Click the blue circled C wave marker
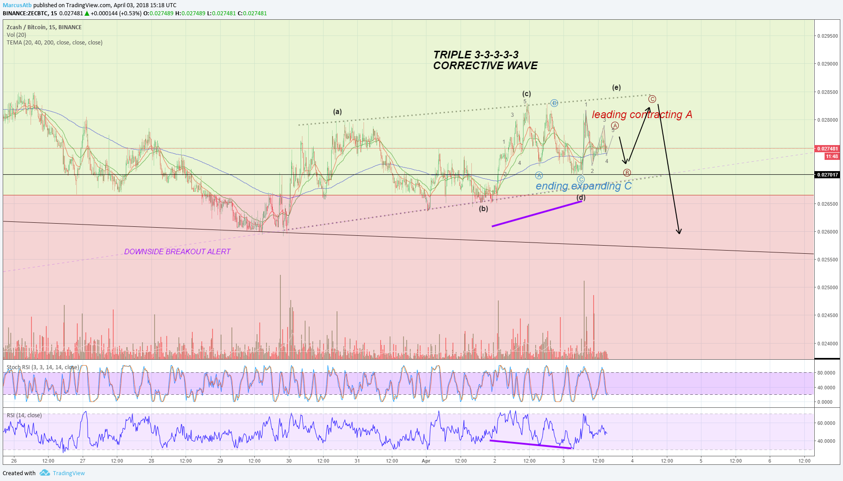Viewport: 843px width, 481px height. (x=581, y=180)
